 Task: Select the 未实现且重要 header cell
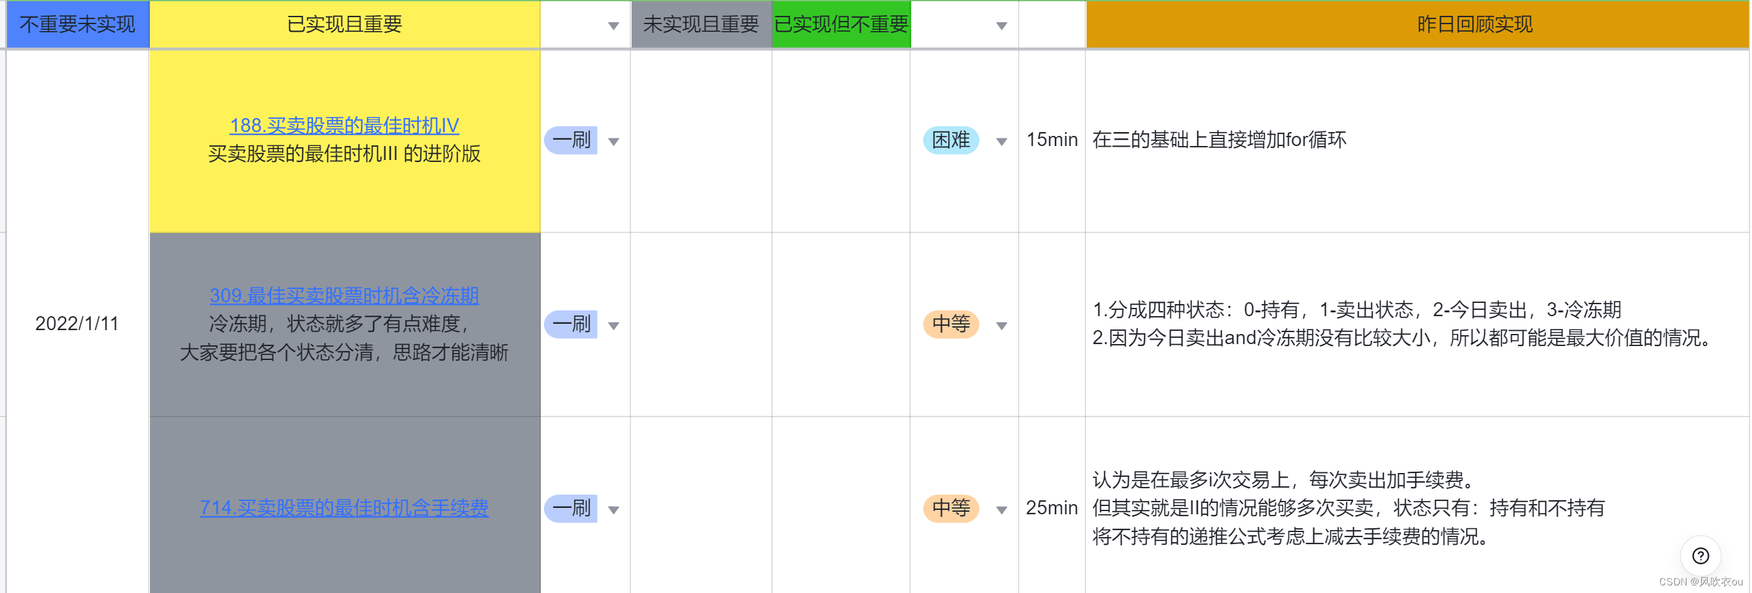tap(701, 25)
